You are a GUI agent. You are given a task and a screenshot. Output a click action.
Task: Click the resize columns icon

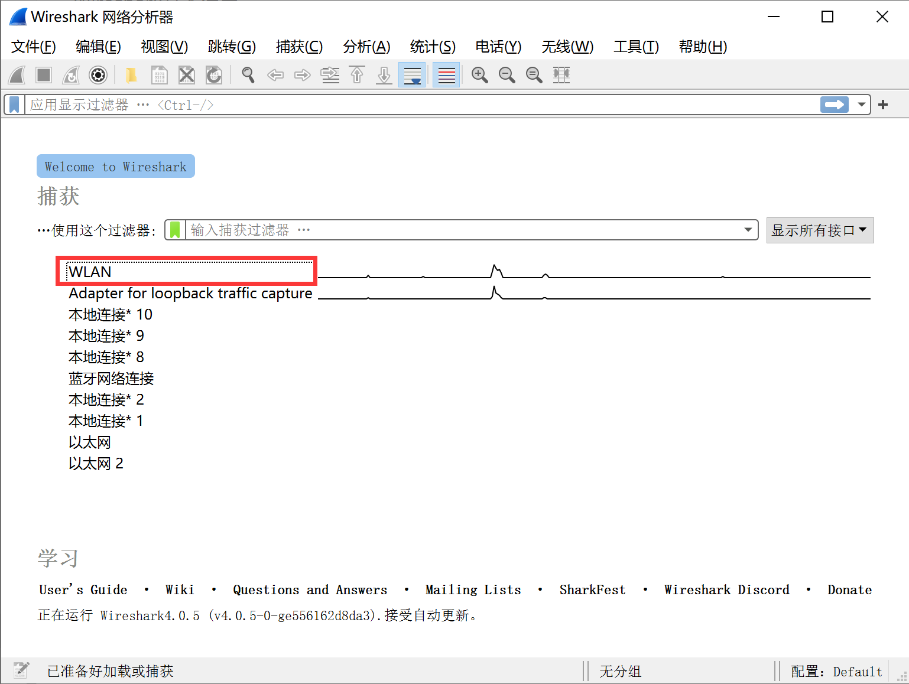(x=561, y=75)
